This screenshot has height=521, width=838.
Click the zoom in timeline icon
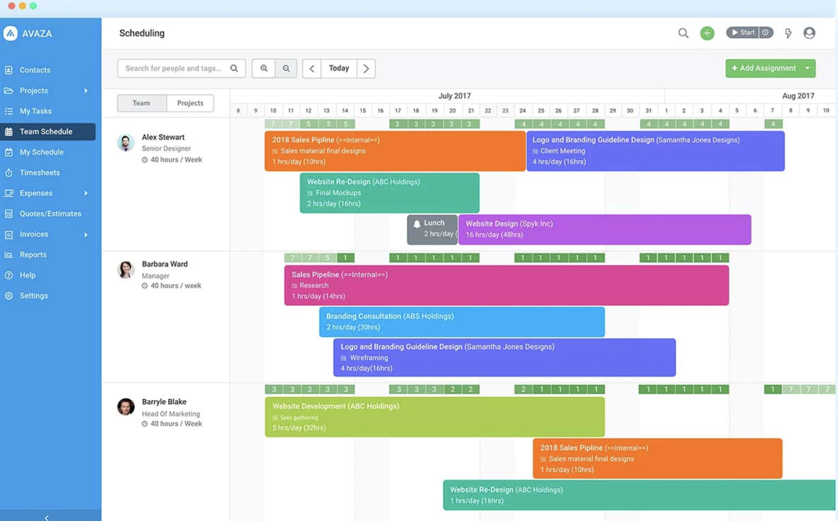pyautogui.click(x=264, y=68)
